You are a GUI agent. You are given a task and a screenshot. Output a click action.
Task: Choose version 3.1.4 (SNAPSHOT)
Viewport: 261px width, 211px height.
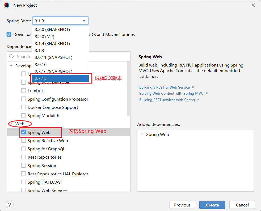coord(60,43)
